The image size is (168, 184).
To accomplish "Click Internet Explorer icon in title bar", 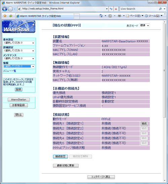I will [x=4, y=3].
